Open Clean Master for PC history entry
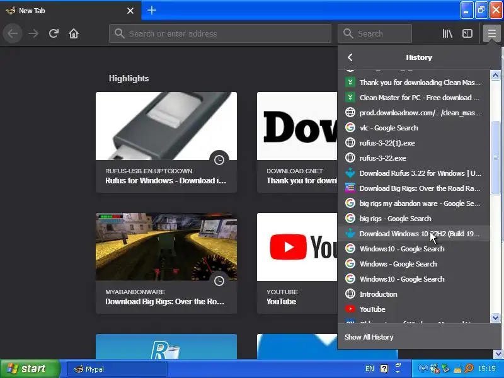The height and width of the screenshot is (378, 504). (414, 98)
